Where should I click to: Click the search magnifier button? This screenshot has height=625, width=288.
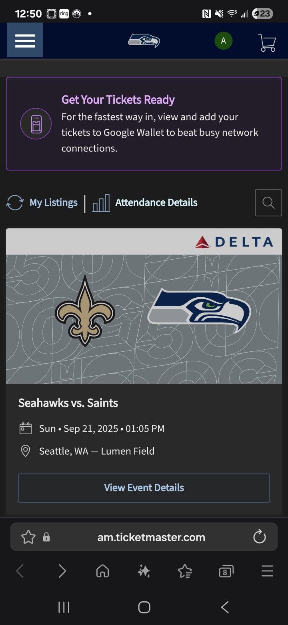tap(268, 203)
